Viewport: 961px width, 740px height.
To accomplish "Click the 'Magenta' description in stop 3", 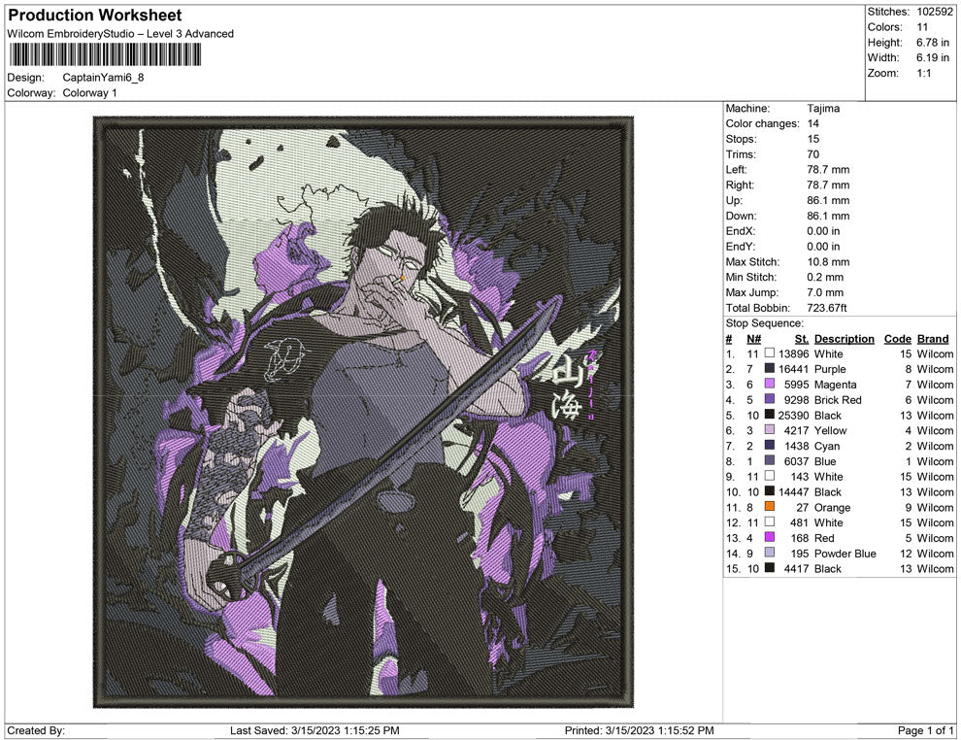I will [x=835, y=385].
